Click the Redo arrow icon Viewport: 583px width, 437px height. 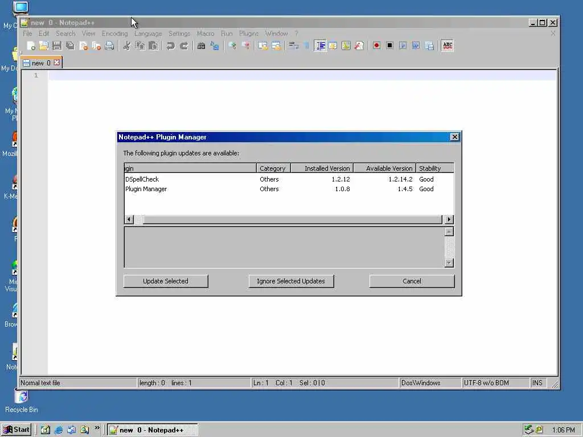coord(184,46)
